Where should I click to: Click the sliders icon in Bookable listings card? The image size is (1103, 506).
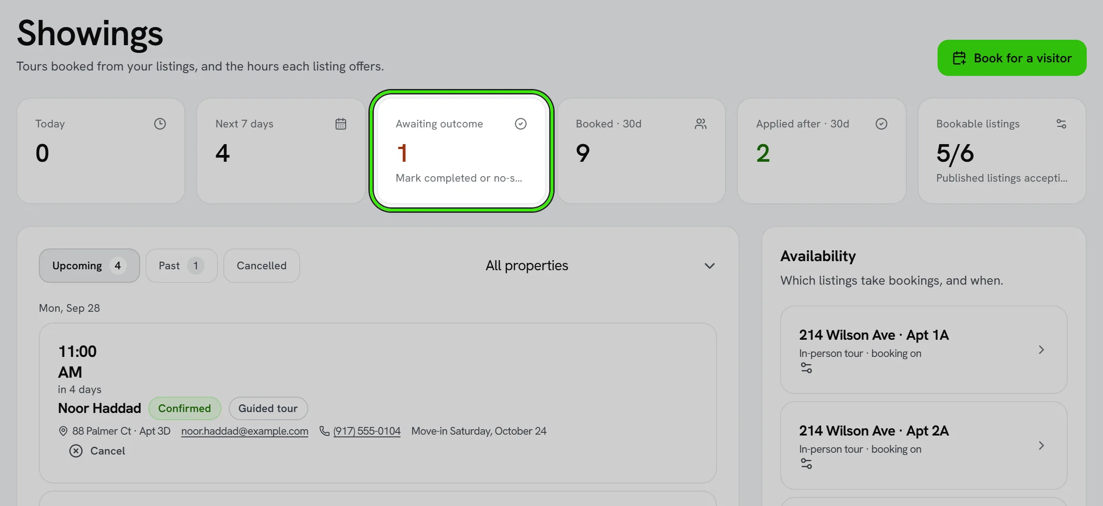[1061, 124]
